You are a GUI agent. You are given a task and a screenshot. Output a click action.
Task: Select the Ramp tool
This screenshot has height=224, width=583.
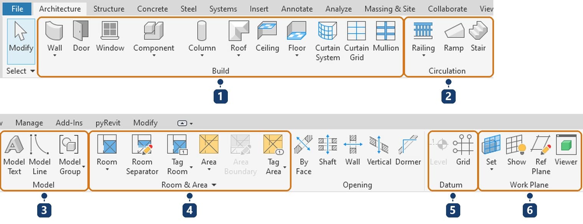(x=454, y=37)
